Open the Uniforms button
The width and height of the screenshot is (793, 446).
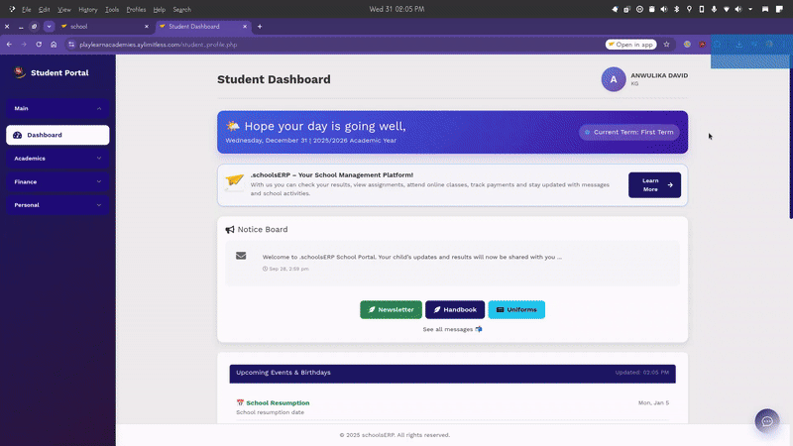pos(516,309)
